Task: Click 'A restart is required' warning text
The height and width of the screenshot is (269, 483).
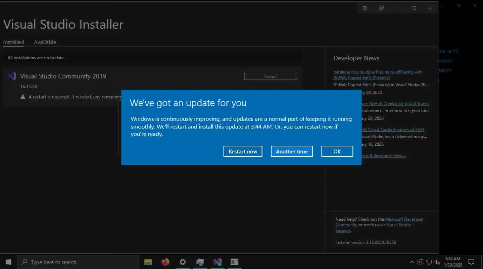Action: coord(75,97)
